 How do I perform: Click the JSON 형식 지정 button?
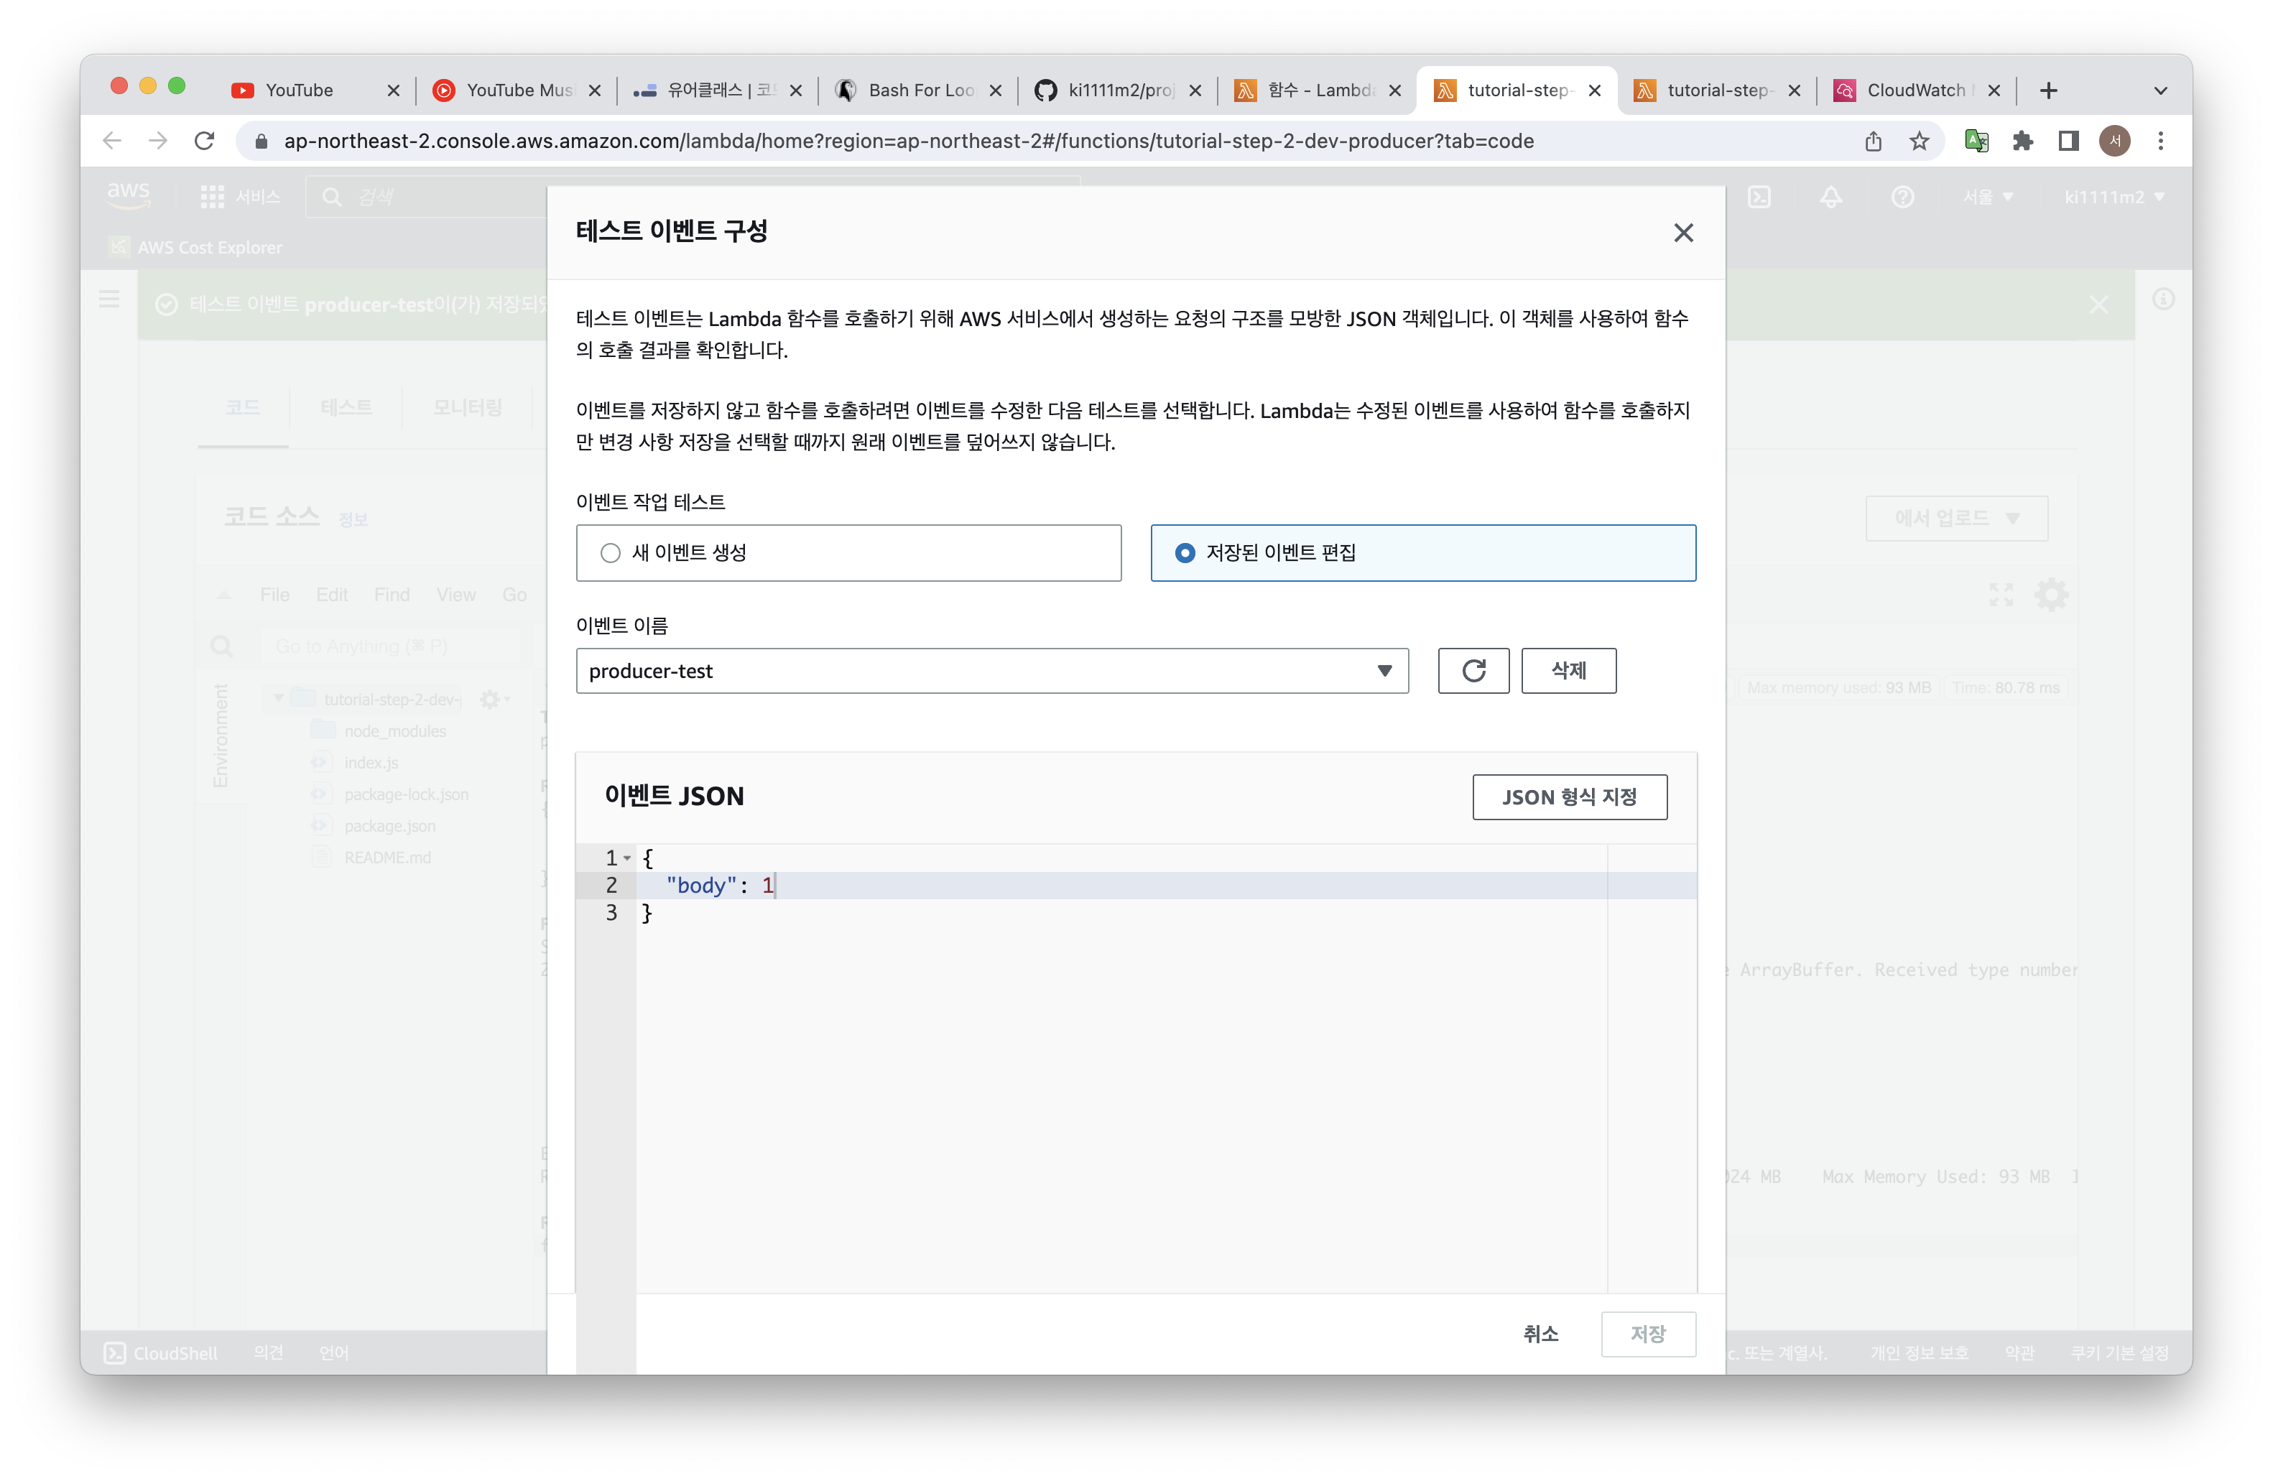point(1568,797)
